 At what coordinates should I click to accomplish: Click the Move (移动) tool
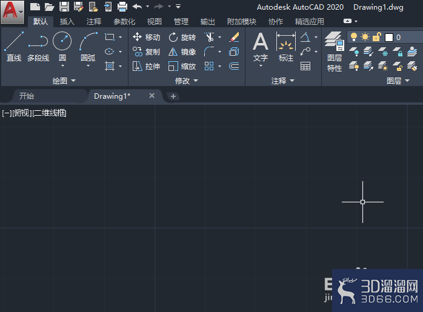click(x=147, y=37)
